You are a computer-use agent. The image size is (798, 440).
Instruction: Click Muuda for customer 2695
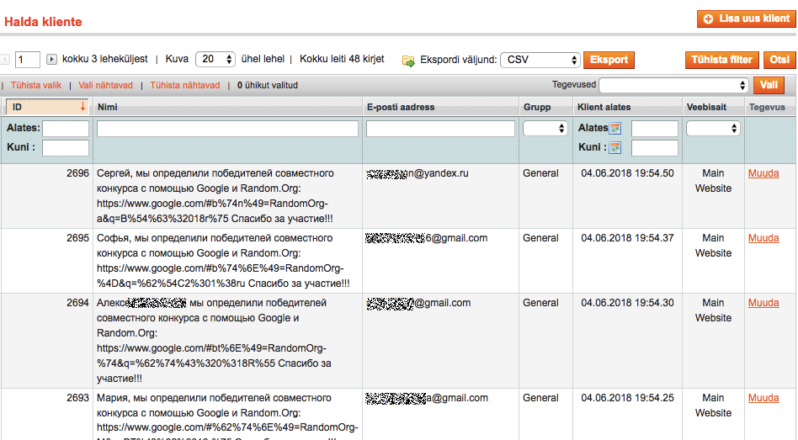[x=763, y=238]
